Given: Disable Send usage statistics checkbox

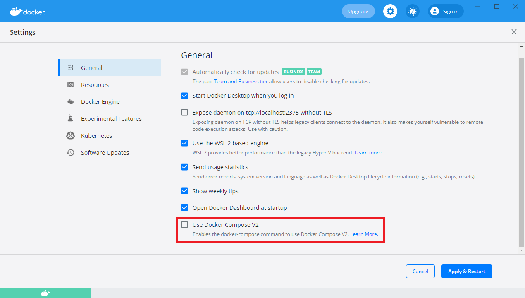Looking at the screenshot, I should [185, 167].
